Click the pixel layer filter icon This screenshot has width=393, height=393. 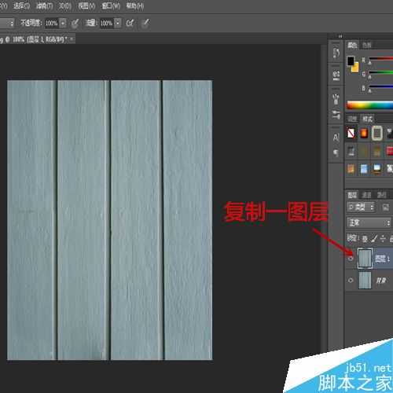point(385,208)
